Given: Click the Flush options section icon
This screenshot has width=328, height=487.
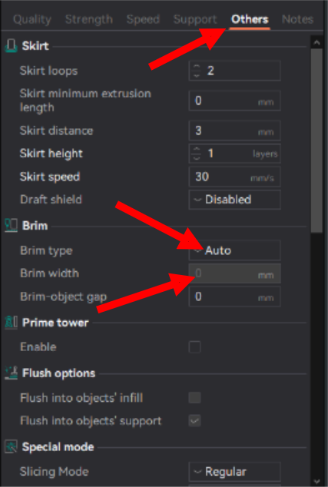Looking at the screenshot, I should [x=11, y=373].
